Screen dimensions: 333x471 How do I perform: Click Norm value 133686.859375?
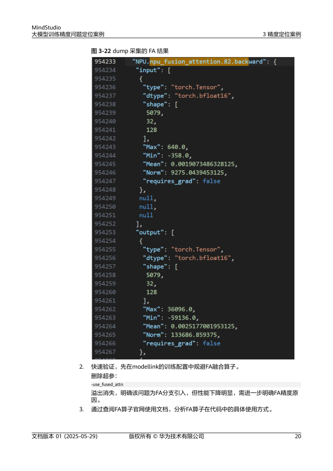(x=195, y=335)
